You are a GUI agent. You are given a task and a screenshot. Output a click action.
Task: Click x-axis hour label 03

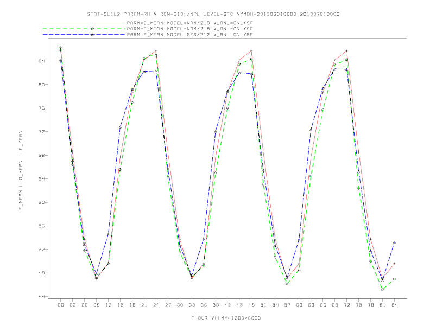73,305
